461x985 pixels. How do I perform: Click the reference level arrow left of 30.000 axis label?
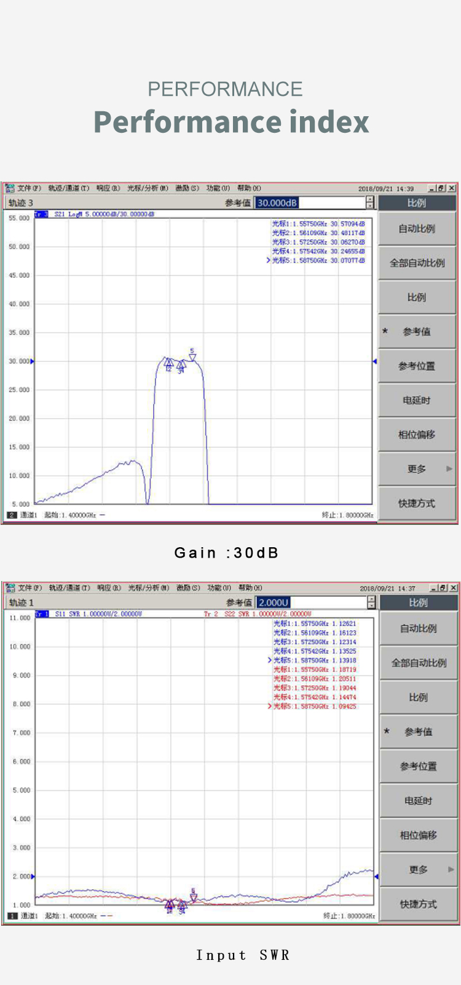pos(32,362)
